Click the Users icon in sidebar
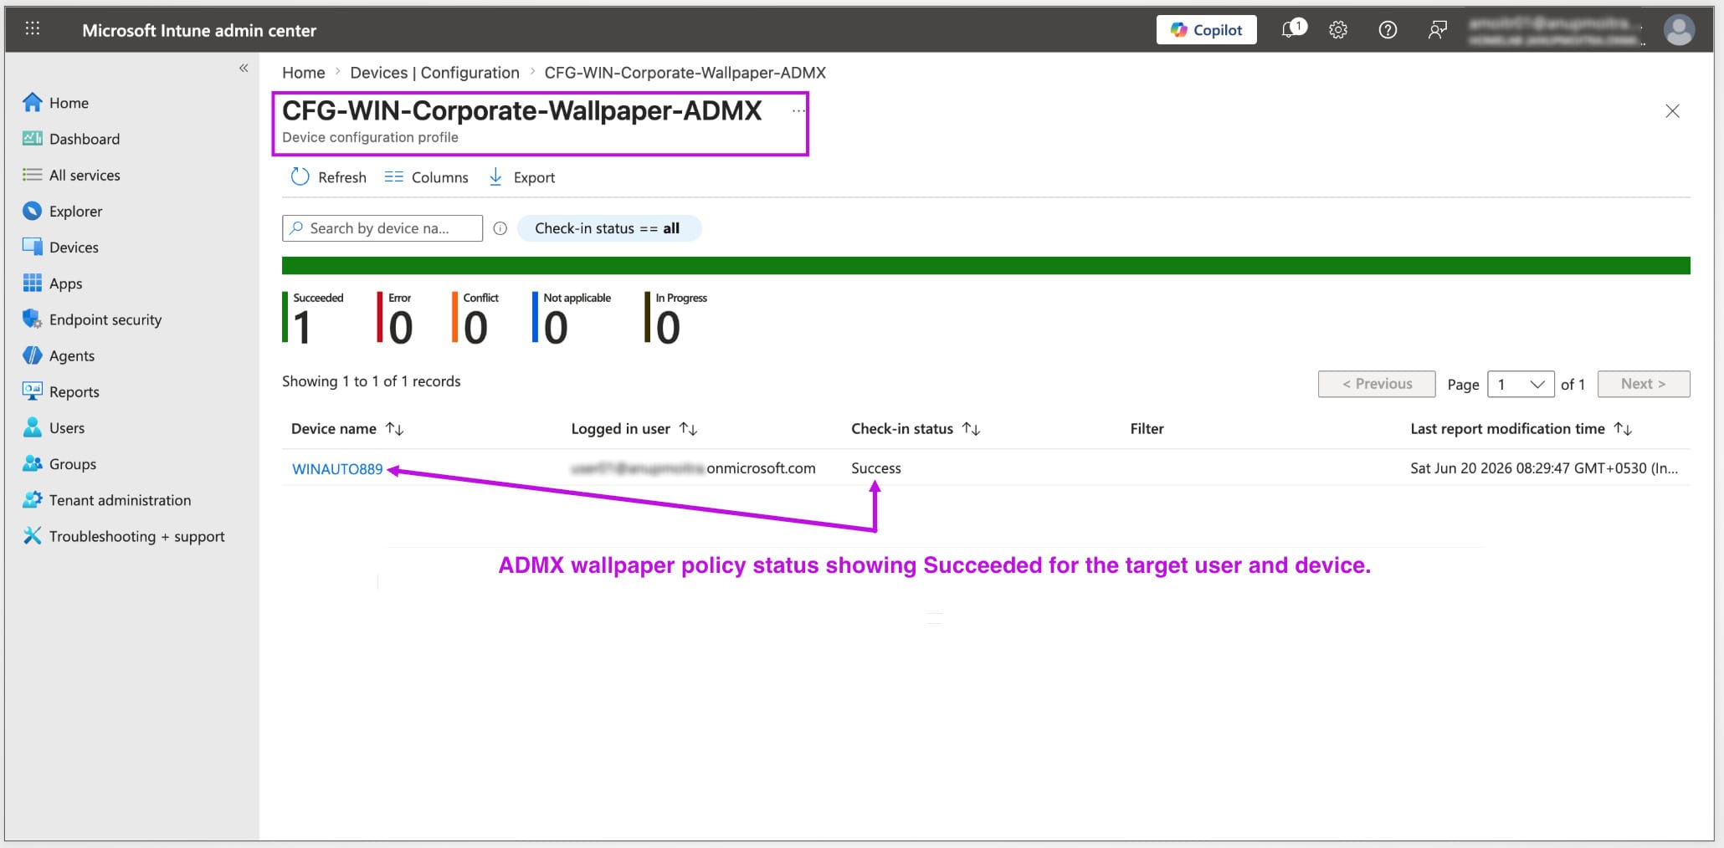This screenshot has width=1724, height=848. tap(32, 427)
